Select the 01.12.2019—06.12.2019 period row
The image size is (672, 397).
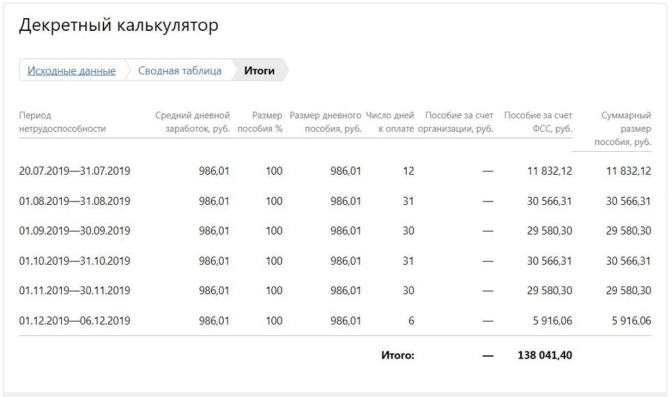(335, 321)
